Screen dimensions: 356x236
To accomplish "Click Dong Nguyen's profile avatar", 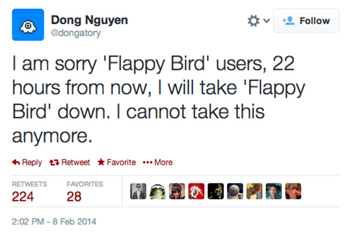I will pos(27,25).
